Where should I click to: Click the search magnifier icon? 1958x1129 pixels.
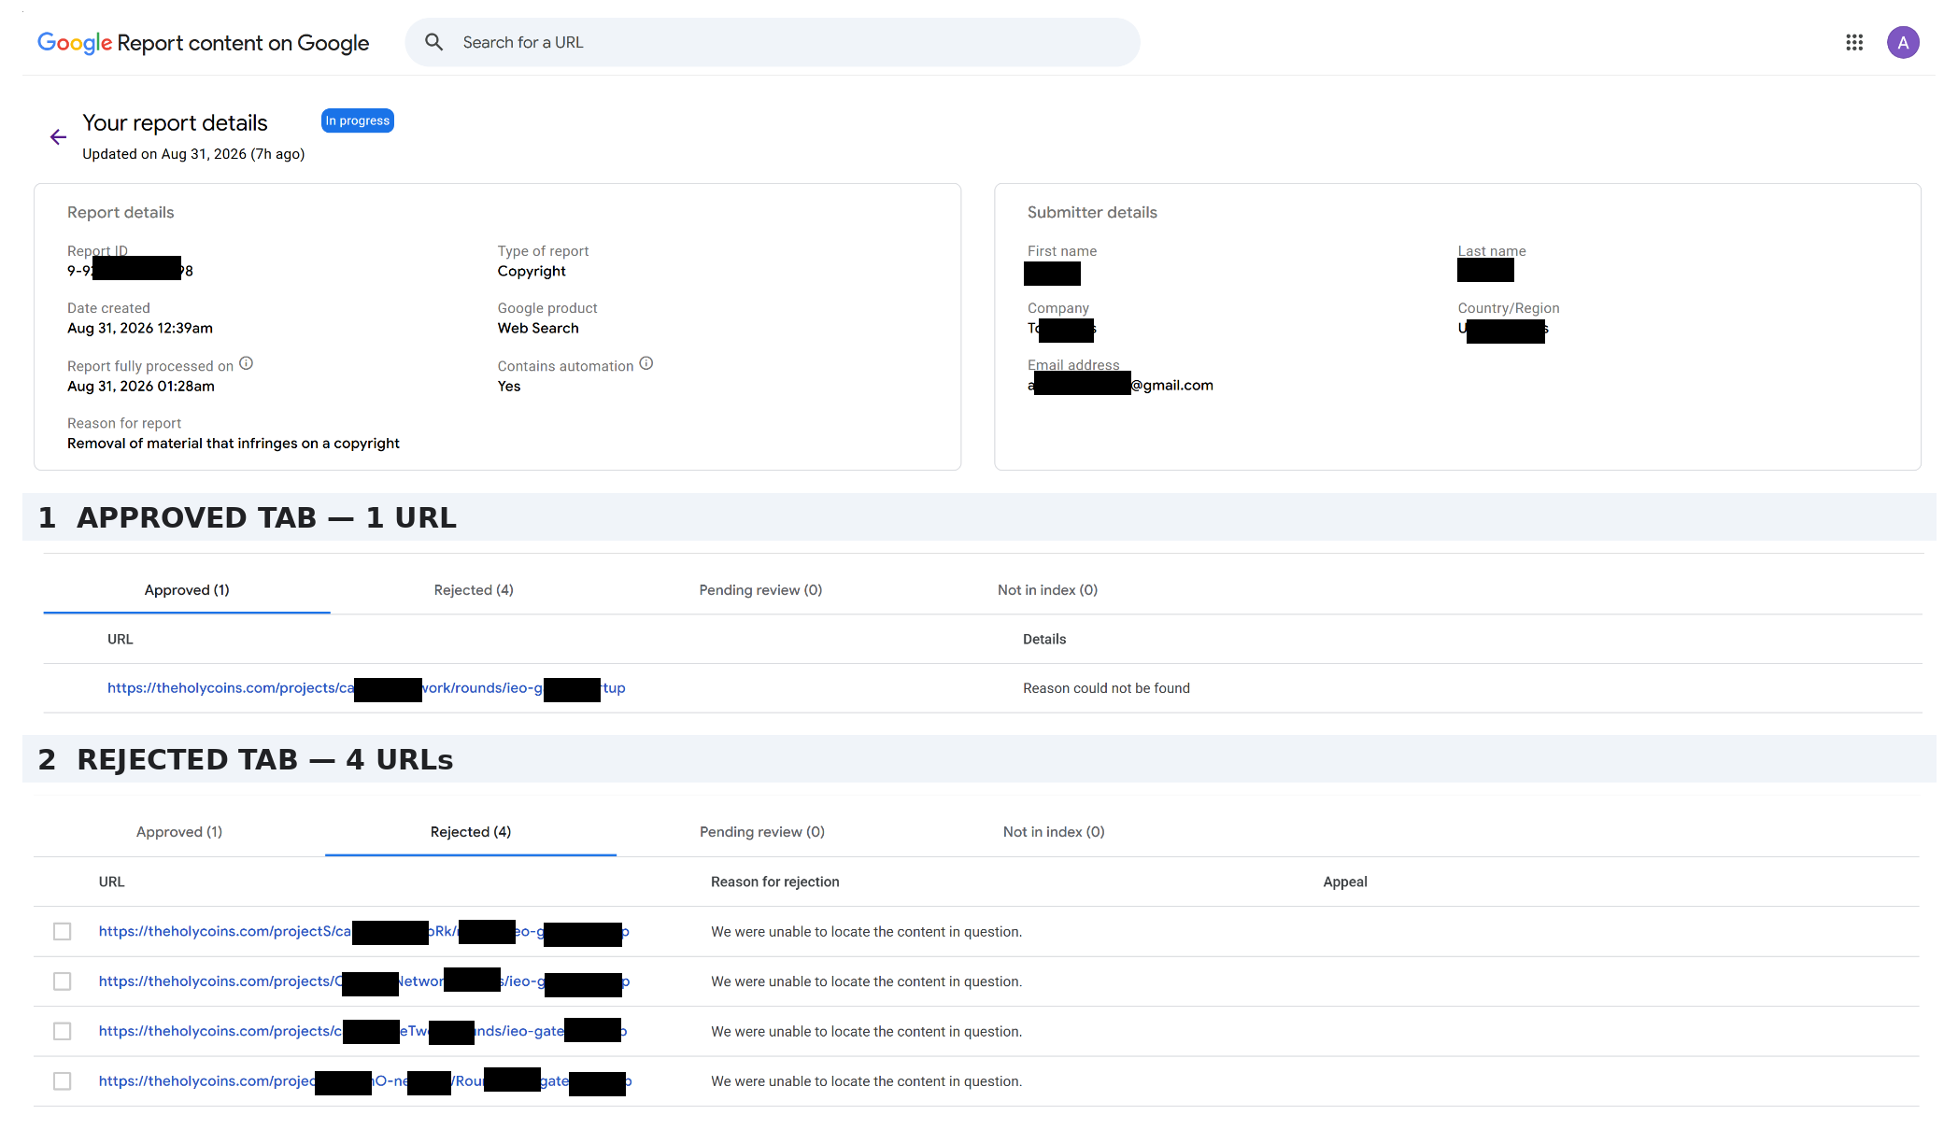pyautogui.click(x=434, y=42)
